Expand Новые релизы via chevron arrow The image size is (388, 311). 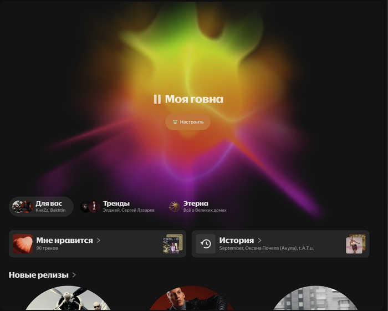pyautogui.click(x=74, y=275)
